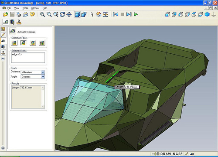Click the Stop animation button
The height and width of the screenshot is (157, 218).
(x=123, y=14)
